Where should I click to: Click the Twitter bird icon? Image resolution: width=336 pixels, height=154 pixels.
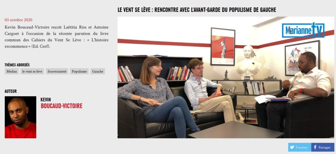point(292,147)
